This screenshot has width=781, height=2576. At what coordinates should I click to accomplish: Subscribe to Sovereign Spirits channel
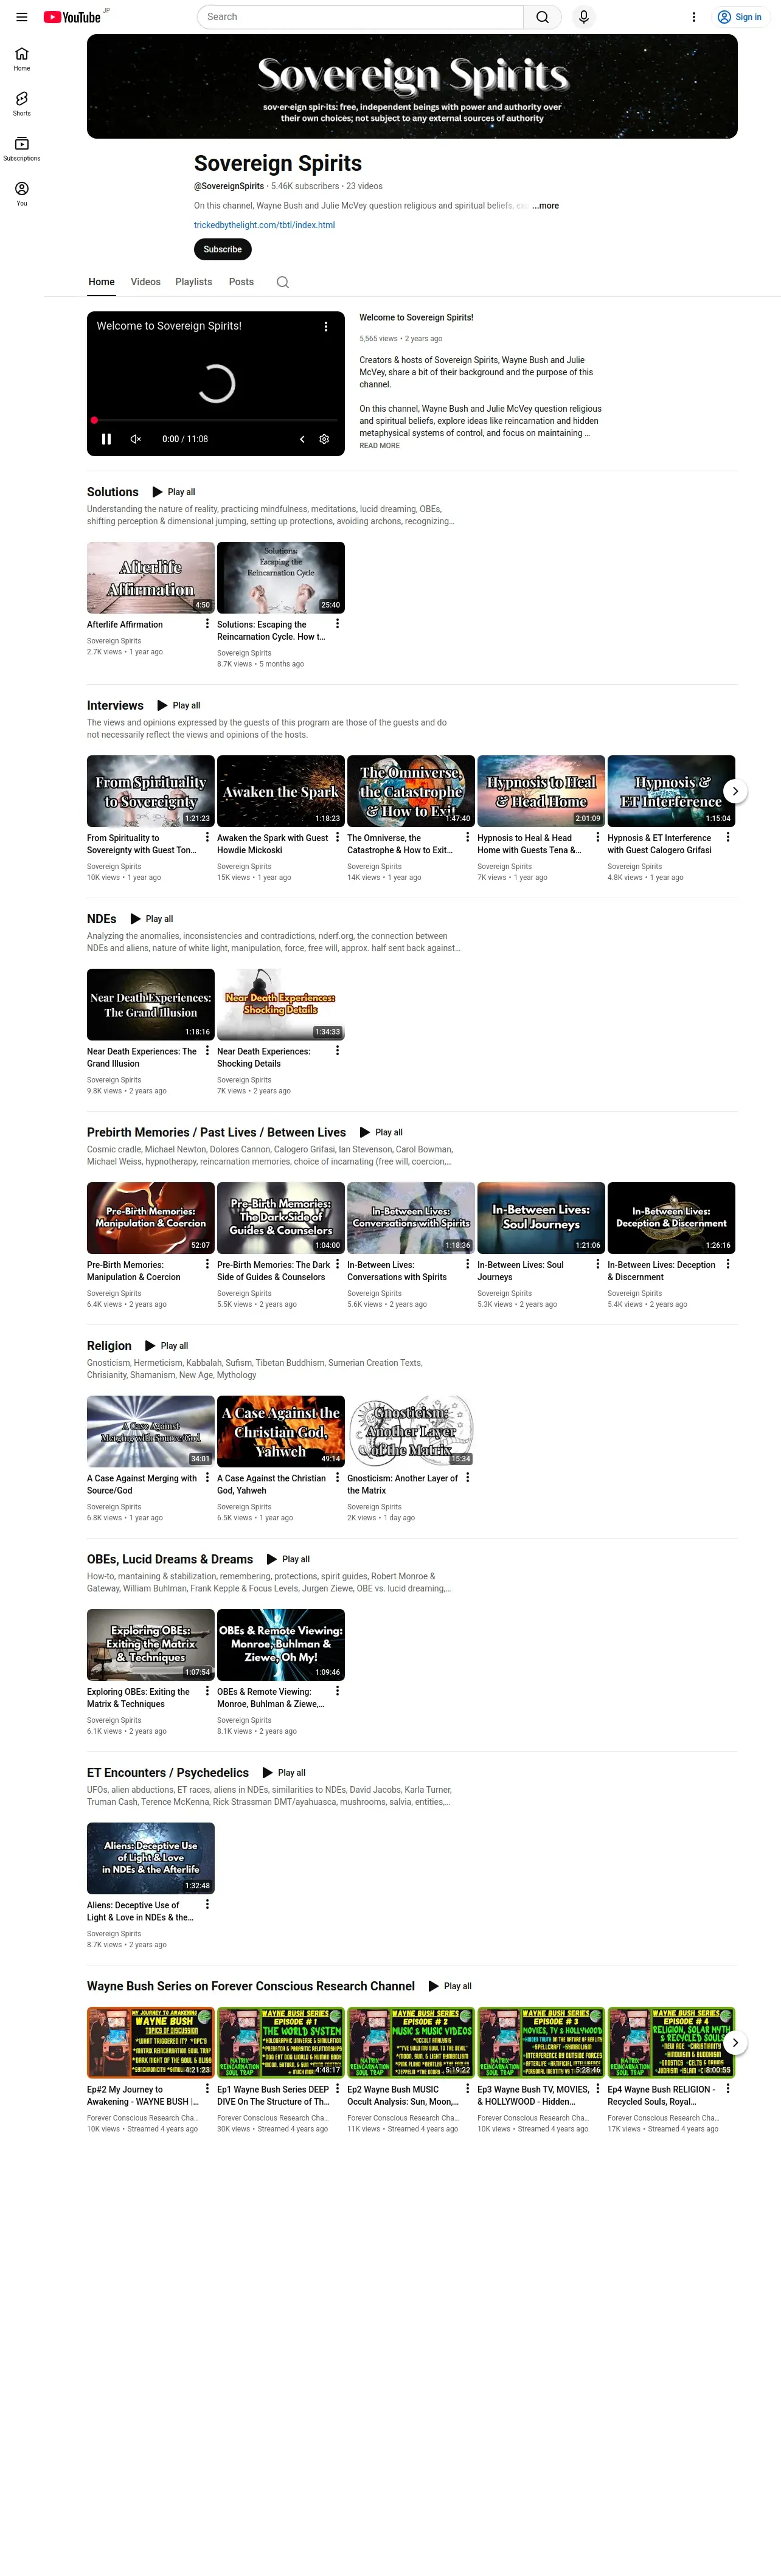click(222, 249)
